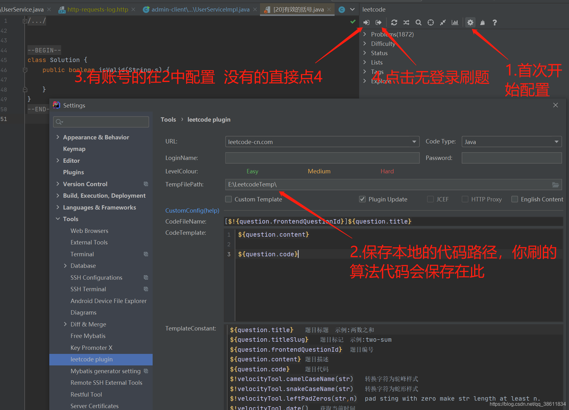Collapse the Tools settings node
This screenshot has width=569, height=410.
(58, 219)
